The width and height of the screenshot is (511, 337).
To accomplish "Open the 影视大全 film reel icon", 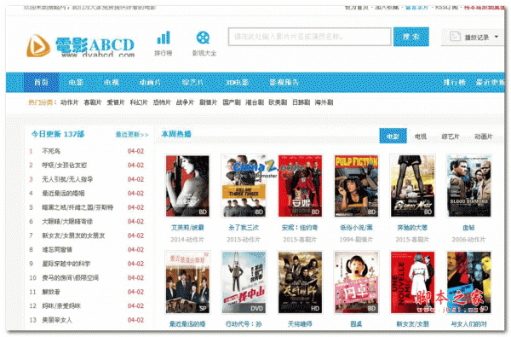I will [203, 38].
